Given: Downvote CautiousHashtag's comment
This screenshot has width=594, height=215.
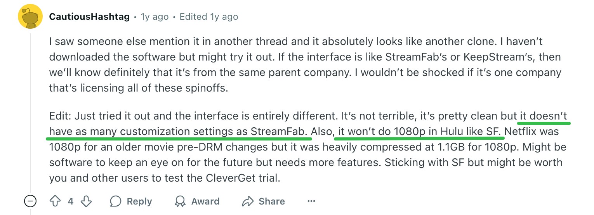Looking at the screenshot, I should point(86,201).
